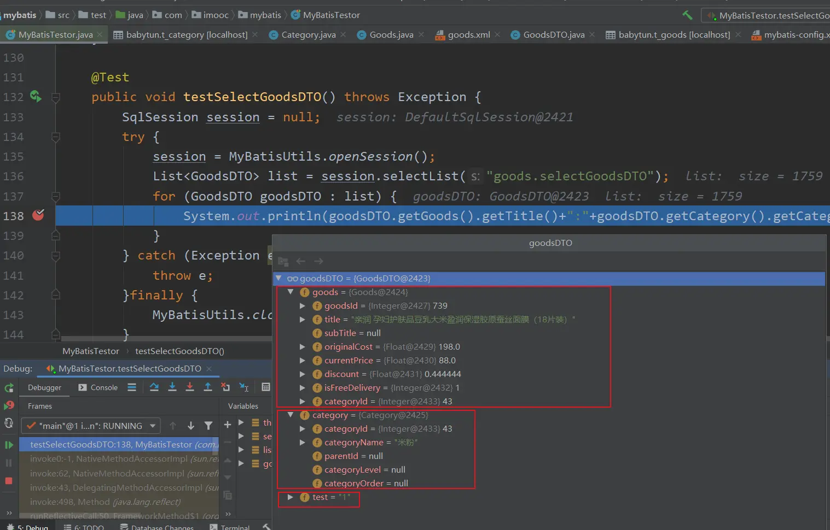Expand the categoryName field node
Screen dimensions: 830x530
click(x=302, y=443)
